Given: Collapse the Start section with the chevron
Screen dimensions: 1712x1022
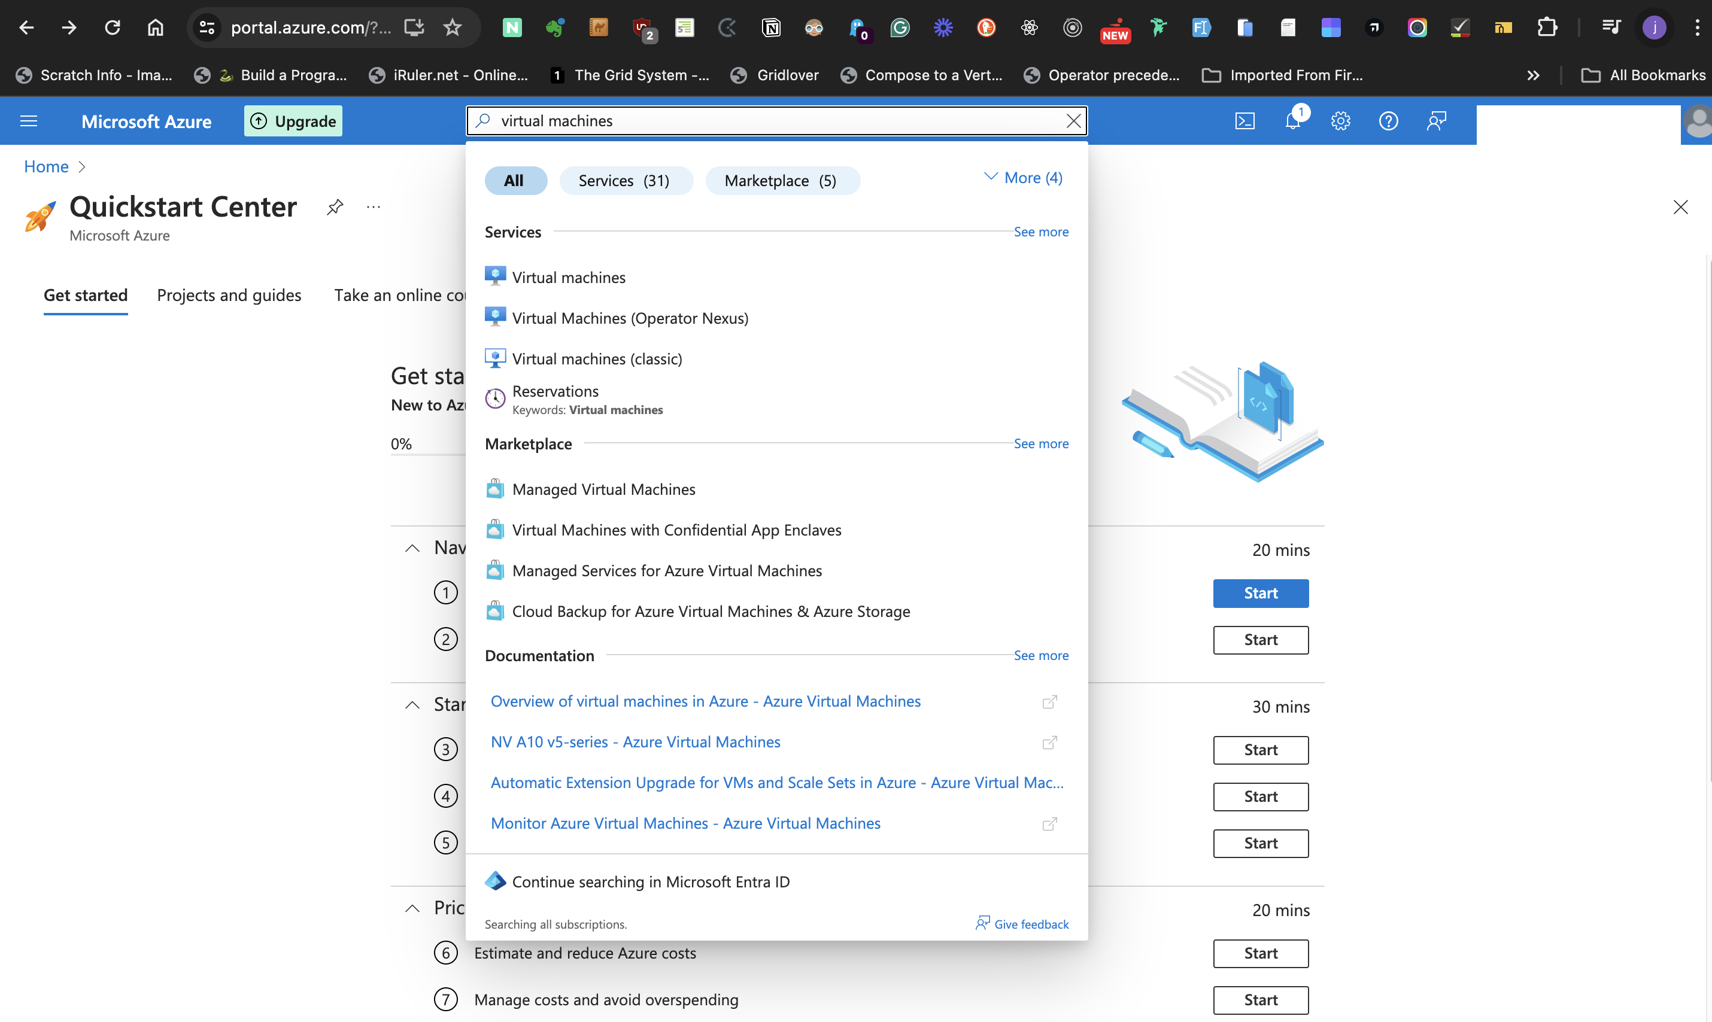Looking at the screenshot, I should point(412,704).
